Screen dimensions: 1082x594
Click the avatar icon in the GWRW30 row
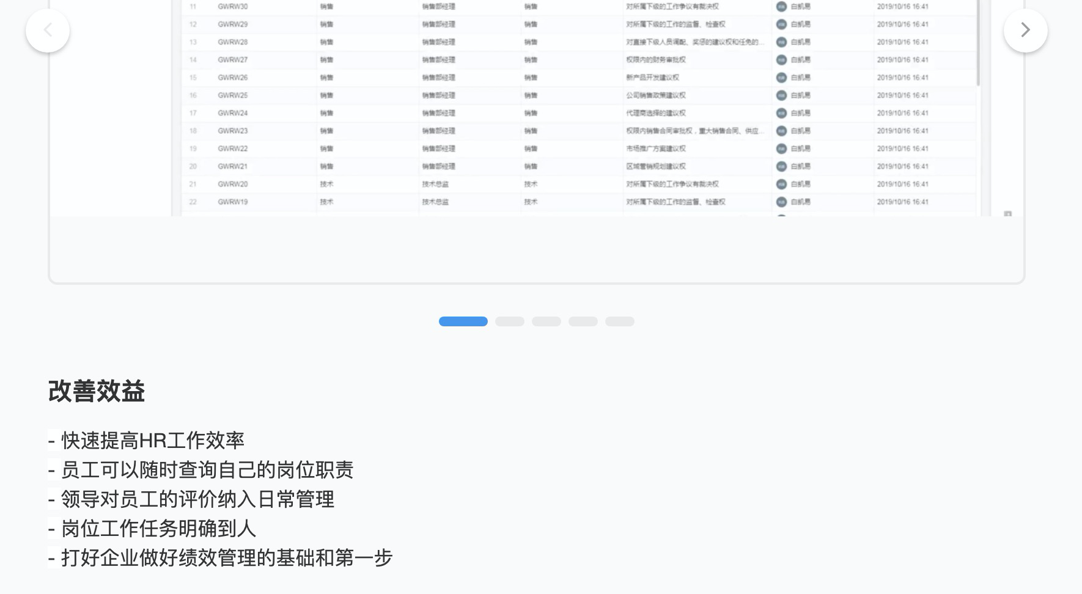781,7
